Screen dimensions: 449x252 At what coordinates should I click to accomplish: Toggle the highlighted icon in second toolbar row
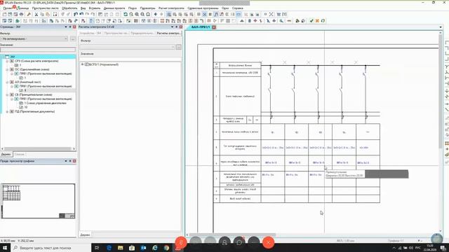click(91, 21)
